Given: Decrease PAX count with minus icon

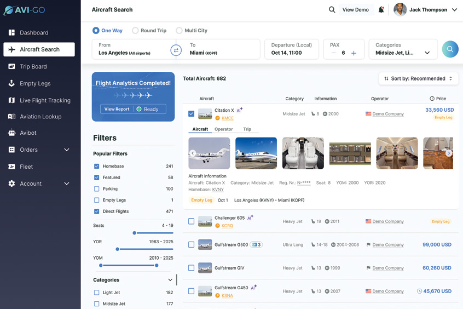Looking at the screenshot, I should pos(333,53).
